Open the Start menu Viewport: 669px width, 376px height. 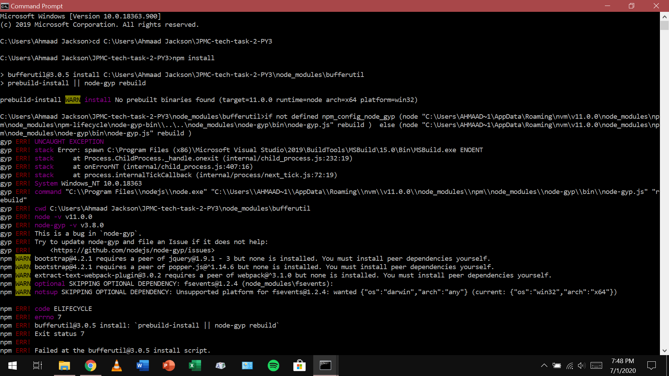tap(12, 366)
